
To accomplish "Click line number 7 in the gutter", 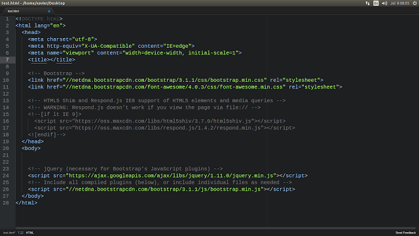I will click(x=7, y=60).
